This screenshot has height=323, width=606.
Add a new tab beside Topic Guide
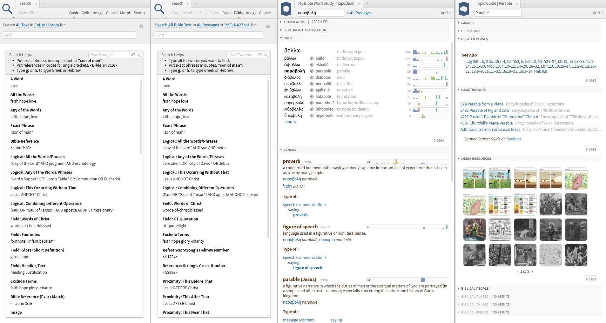(x=525, y=3)
